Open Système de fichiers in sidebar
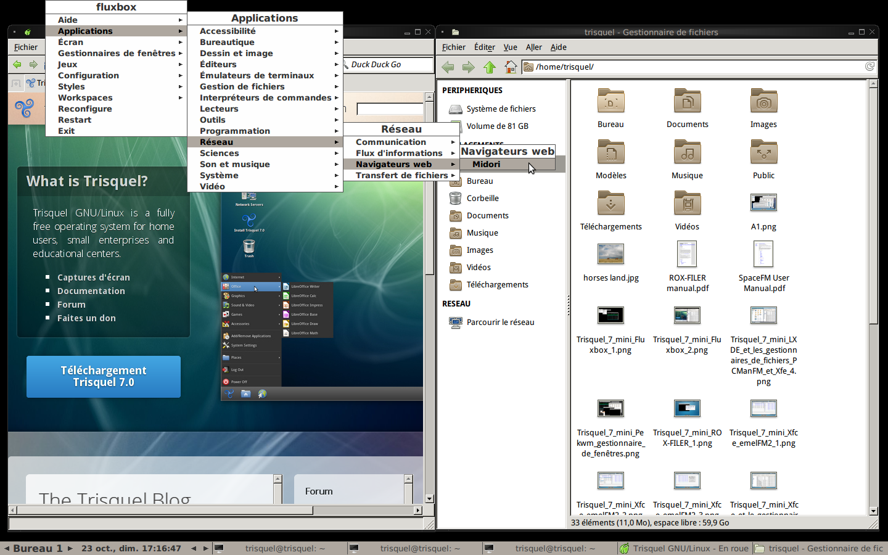The image size is (888, 555). [501, 109]
